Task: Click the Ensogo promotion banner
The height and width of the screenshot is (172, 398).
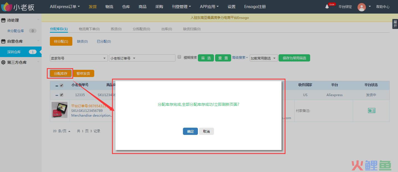Action: [220, 18]
